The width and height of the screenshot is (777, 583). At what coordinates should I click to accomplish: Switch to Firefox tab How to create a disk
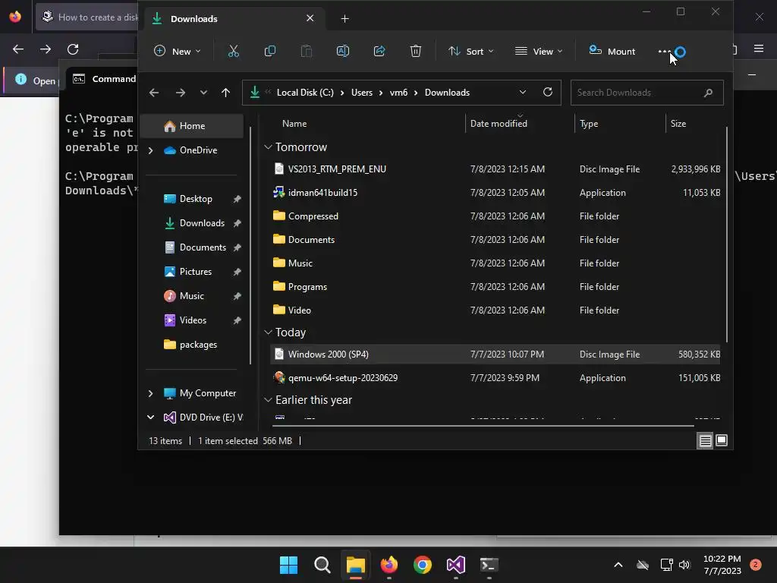click(x=87, y=17)
